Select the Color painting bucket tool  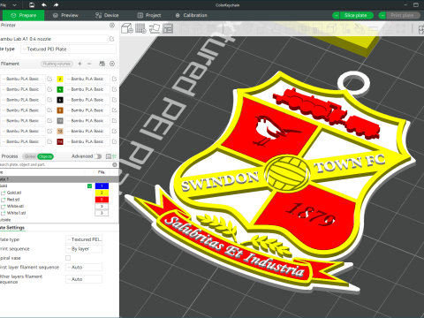(359, 28)
